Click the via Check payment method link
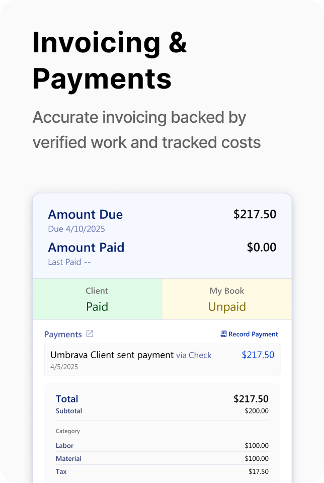The width and height of the screenshot is (324, 483). coord(194,355)
